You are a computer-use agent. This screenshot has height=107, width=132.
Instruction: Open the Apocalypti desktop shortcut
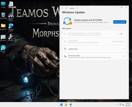pos(3,38)
